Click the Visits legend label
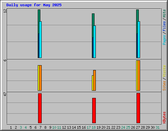Image resolution: width=168 pixels, height=131 pixels. tap(164, 71)
